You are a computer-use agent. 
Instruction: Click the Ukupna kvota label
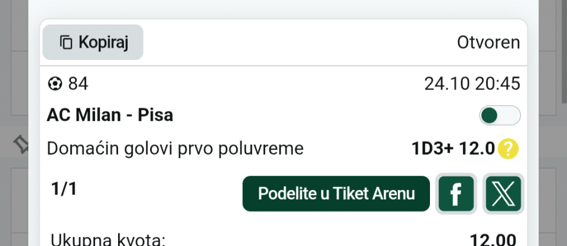[107, 240]
